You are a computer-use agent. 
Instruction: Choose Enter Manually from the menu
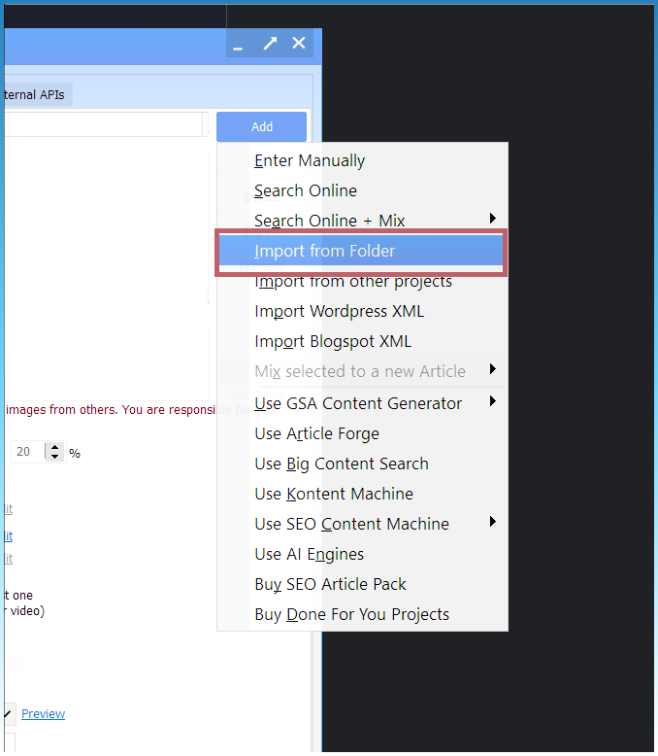coord(310,161)
